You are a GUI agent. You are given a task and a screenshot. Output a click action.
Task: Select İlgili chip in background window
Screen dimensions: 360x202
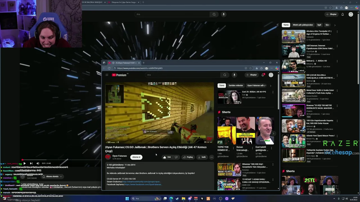(319, 25)
